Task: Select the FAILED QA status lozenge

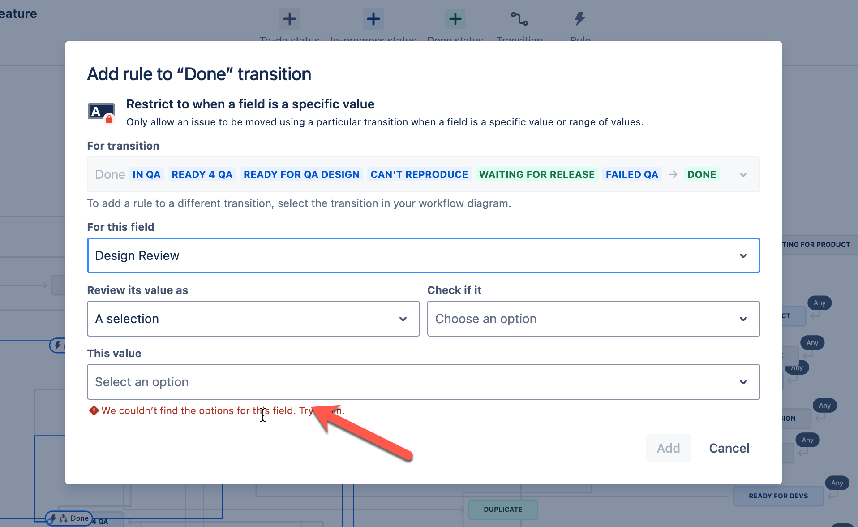Action: tap(632, 174)
